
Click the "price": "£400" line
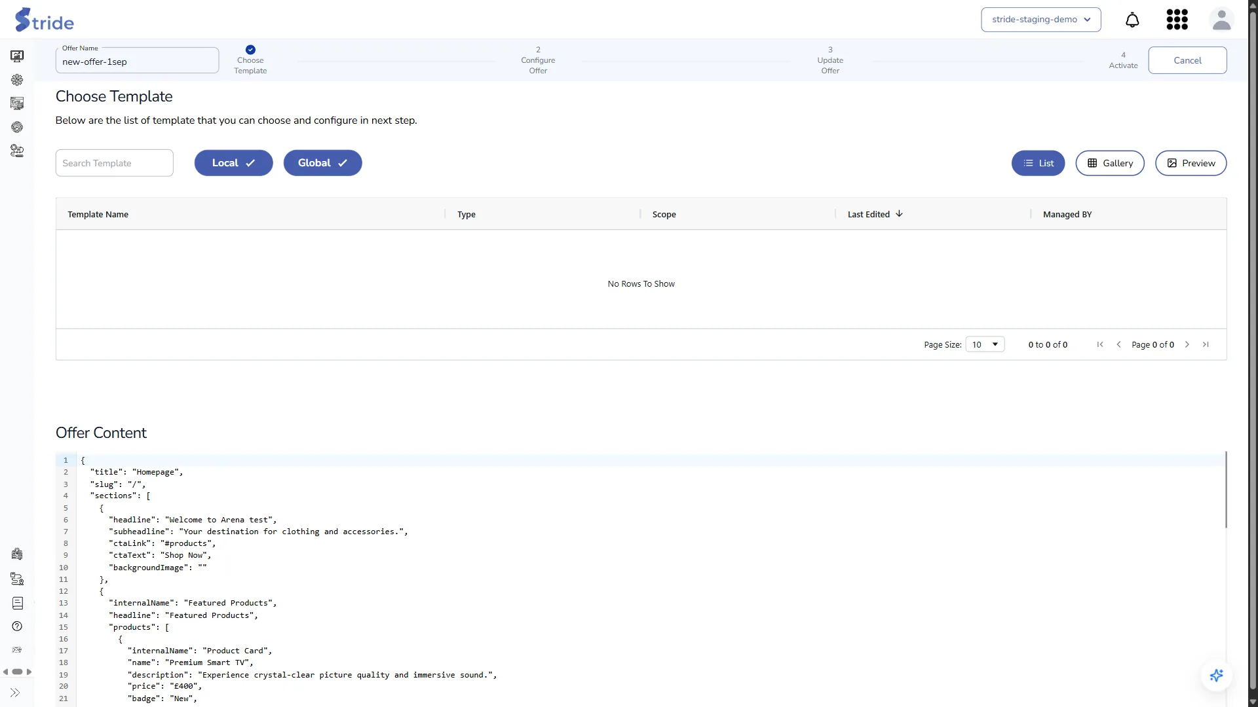click(164, 686)
